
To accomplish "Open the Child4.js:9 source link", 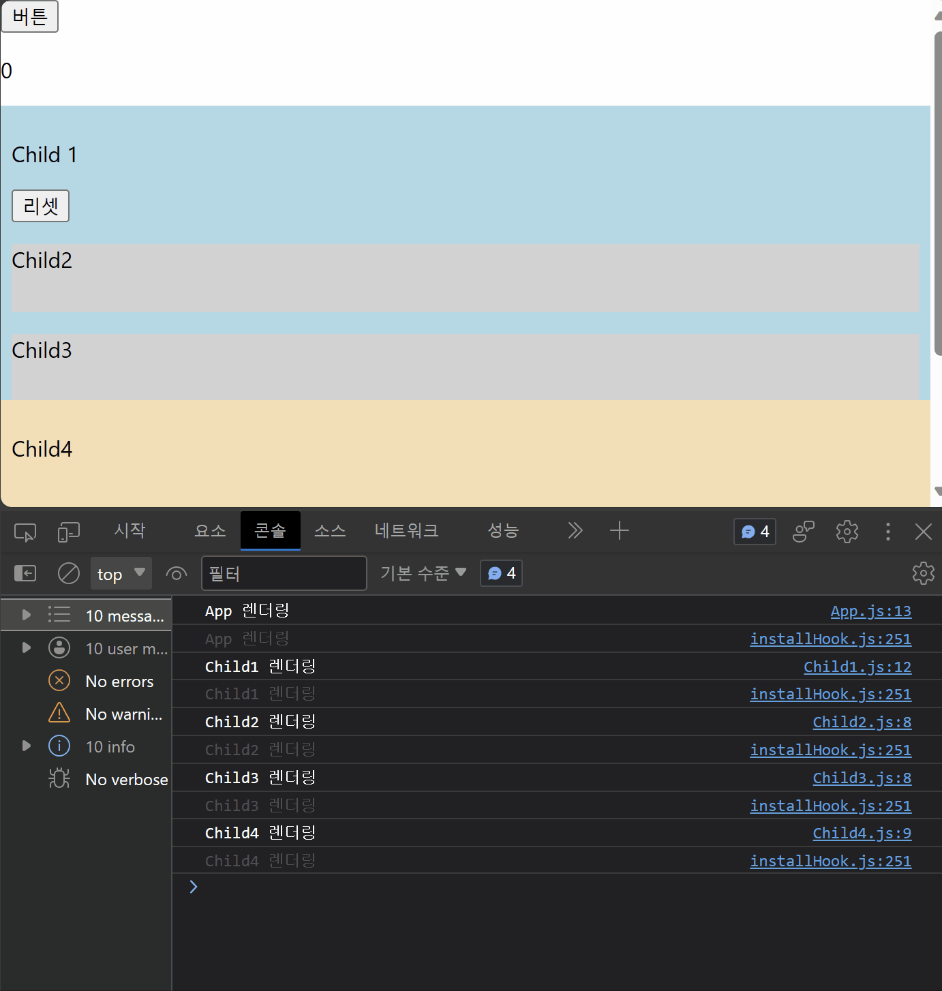I will 862,833.
